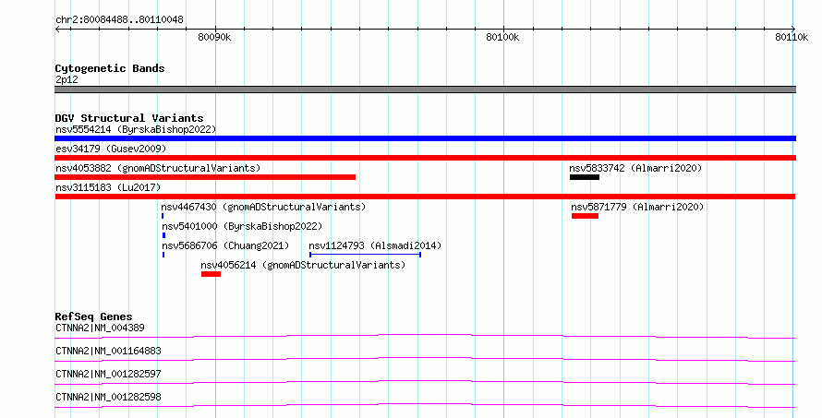
Task: Click the 80110k ruler tick label
Action: click(x=792, y=37)
